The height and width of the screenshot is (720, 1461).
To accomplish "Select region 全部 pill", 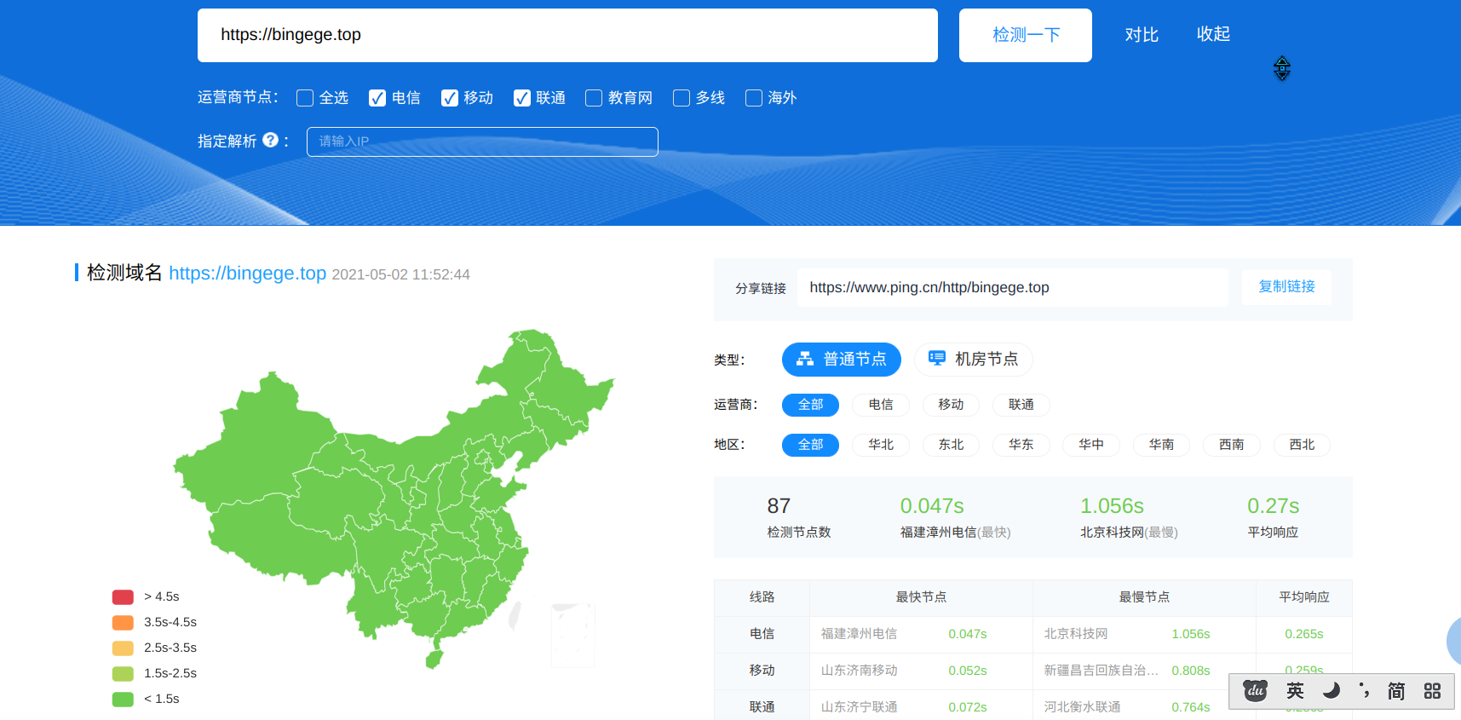I will (x=810, y=445).
